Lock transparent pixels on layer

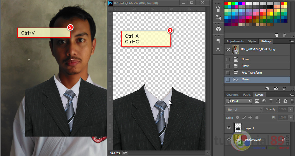click(x=237, y=118)
